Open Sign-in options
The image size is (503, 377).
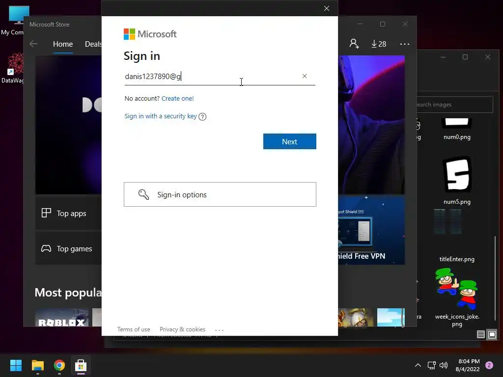220,194
